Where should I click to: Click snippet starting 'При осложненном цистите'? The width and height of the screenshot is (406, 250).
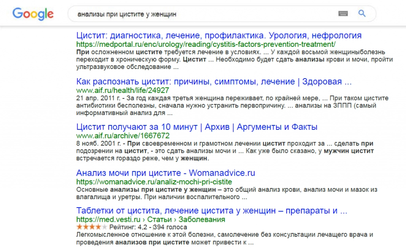[x=234, y=60]
